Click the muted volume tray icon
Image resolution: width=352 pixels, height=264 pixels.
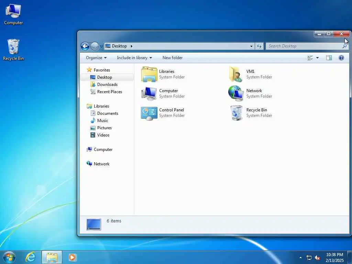pyautogui.click(x=317, y=258)
